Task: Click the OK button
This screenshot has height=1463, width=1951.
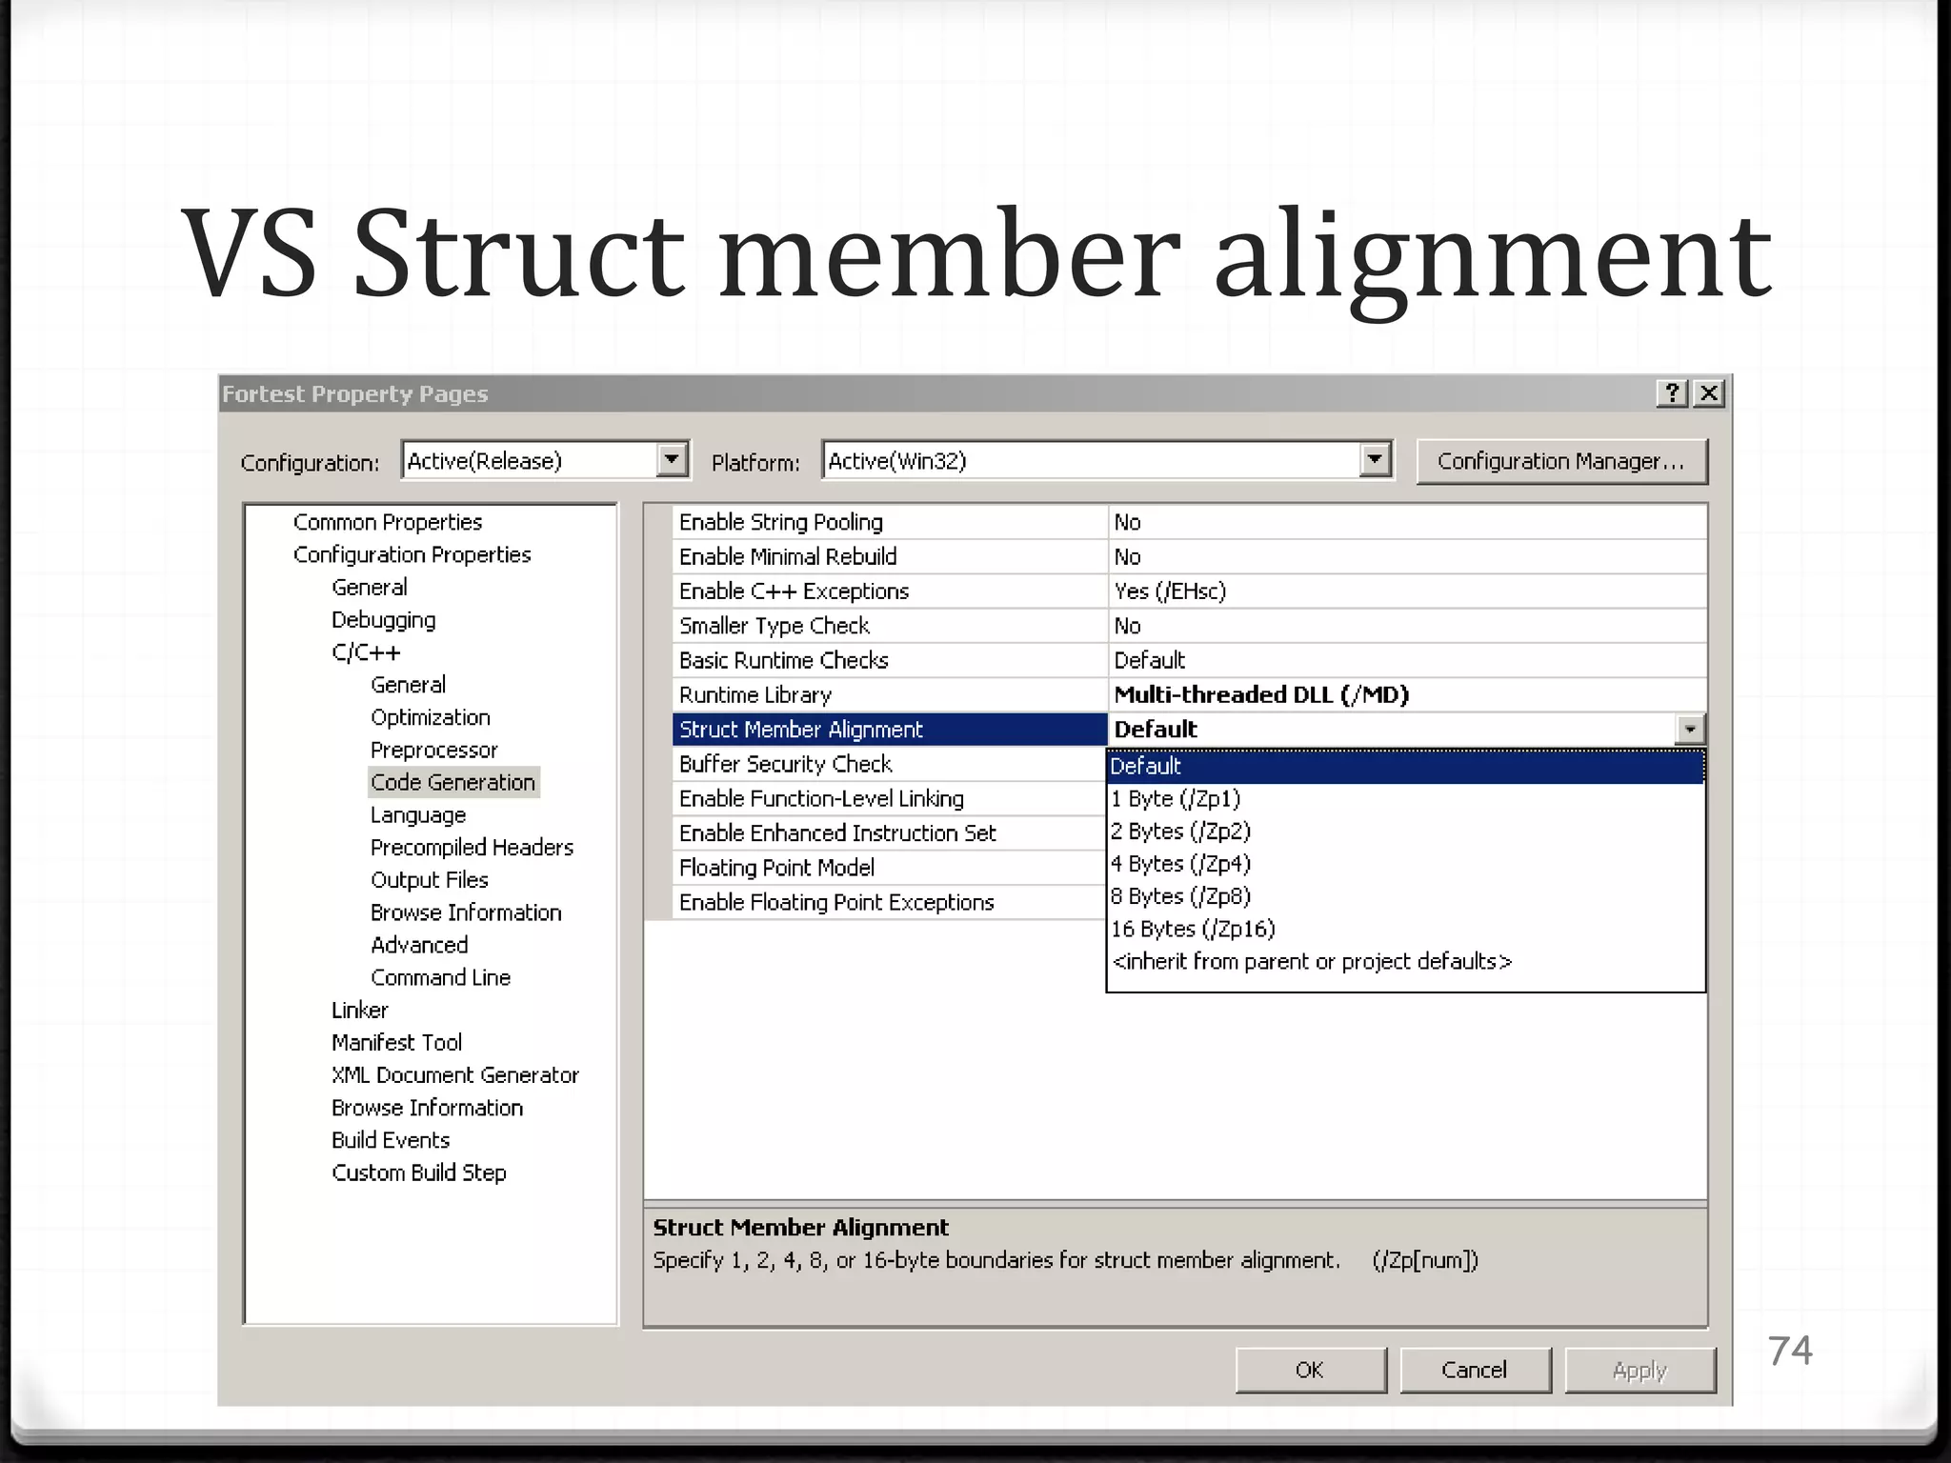Action: pos(1310,1370)
